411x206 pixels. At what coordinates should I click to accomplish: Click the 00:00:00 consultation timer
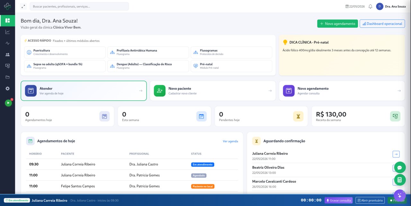pyautogui.click(x=311, y=201)
